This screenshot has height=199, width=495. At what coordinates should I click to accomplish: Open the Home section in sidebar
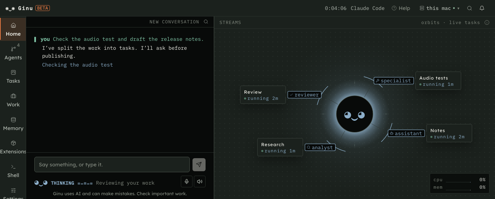coord(13,30)
